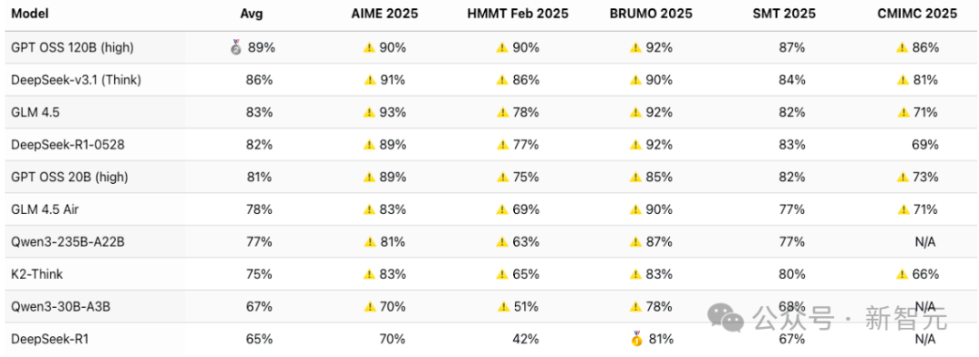Click the GPT OSS 120B SMT 87% cell
Image resolution: width=979 pixels, height=357 pixels.
pyautogui.click(x=791, y=47)
